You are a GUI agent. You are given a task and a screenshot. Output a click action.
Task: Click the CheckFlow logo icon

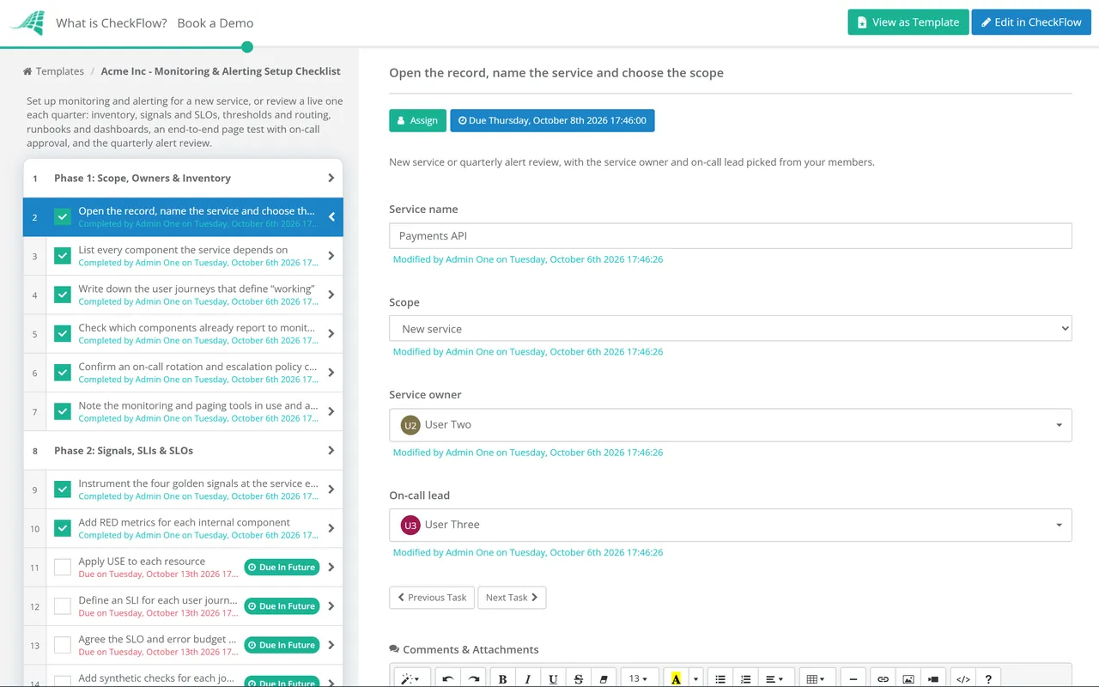click(x=27, y=23)
